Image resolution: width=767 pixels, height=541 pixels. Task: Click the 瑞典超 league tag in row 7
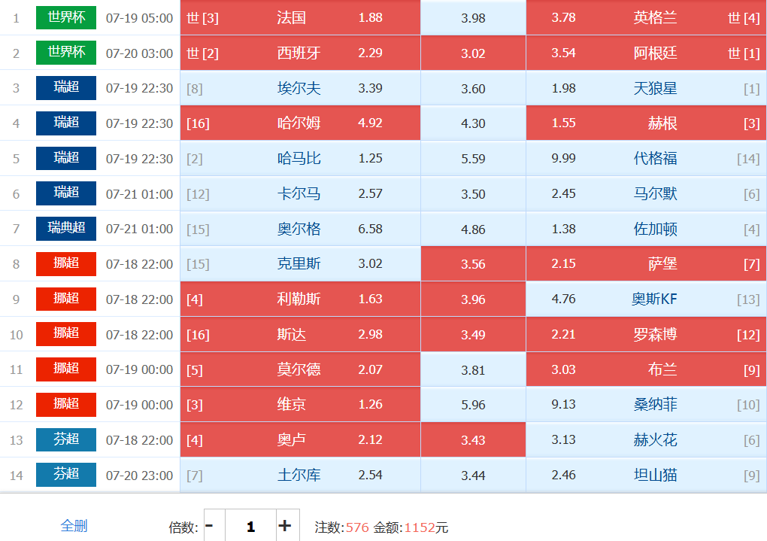66,229
